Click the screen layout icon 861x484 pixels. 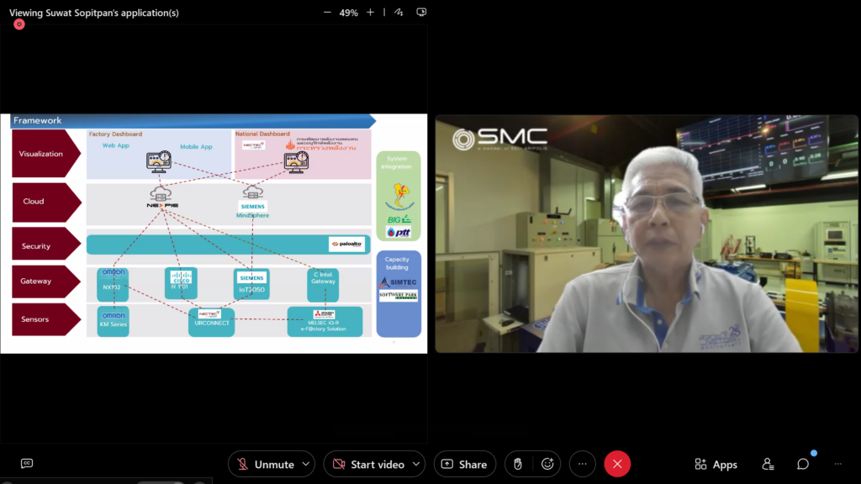421,12
